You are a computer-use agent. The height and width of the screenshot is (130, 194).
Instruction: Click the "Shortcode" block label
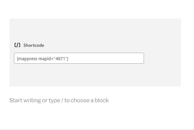34,45
